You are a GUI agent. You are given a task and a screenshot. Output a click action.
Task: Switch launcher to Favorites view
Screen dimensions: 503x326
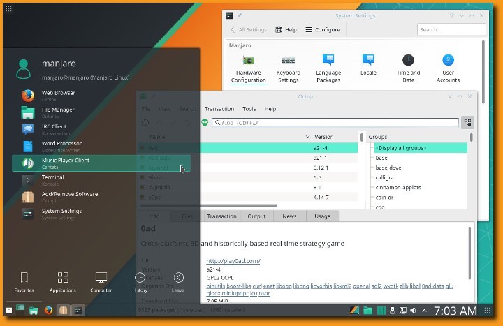tap(24, 282)
